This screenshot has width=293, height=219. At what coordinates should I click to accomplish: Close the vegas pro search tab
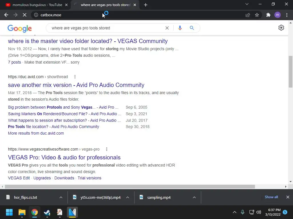135,5
